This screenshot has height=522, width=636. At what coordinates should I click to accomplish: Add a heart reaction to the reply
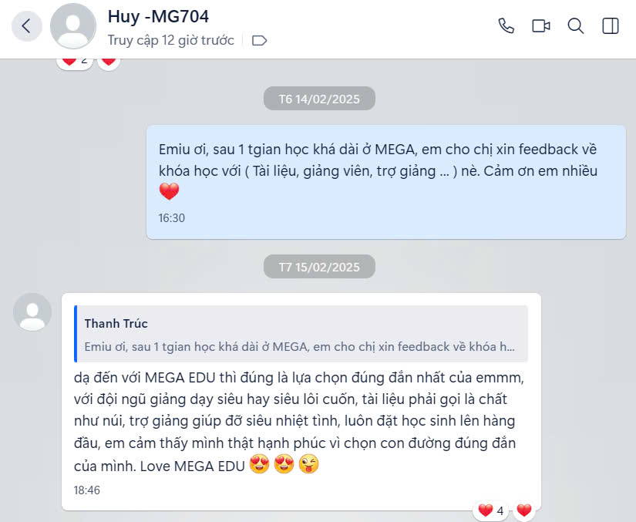[524, 510]
